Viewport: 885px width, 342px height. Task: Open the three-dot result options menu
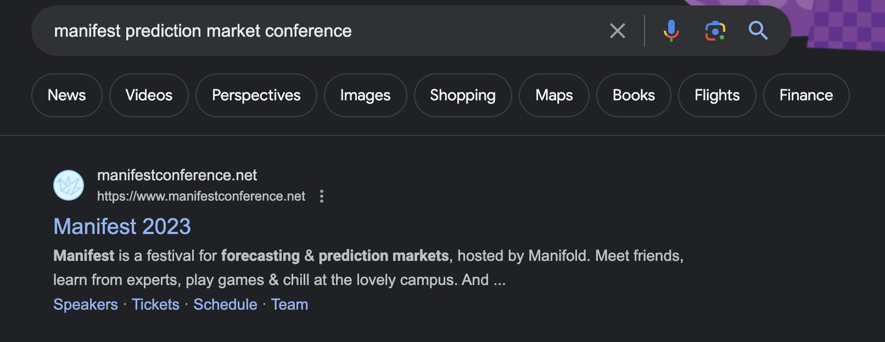(x=322, y=196)
